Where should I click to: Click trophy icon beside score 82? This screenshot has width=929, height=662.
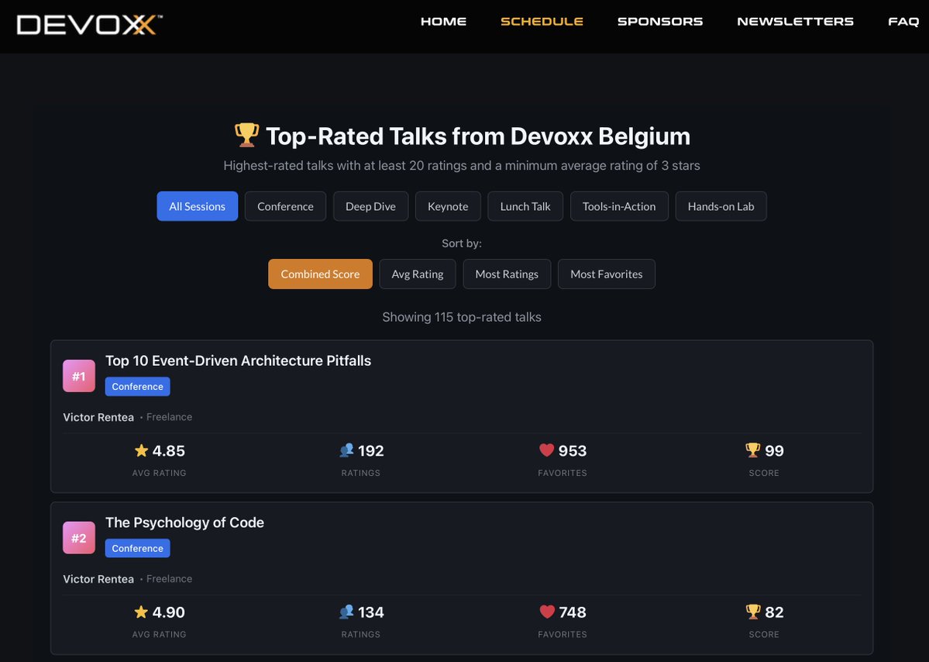[752, 612]
